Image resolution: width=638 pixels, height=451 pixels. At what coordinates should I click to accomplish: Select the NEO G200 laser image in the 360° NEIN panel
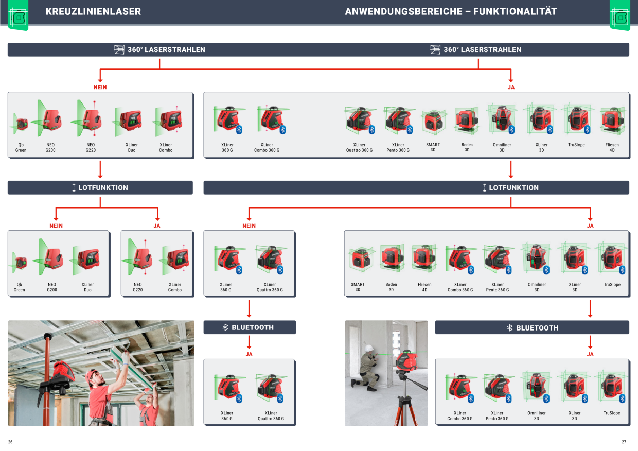click(x=50, y=118)
